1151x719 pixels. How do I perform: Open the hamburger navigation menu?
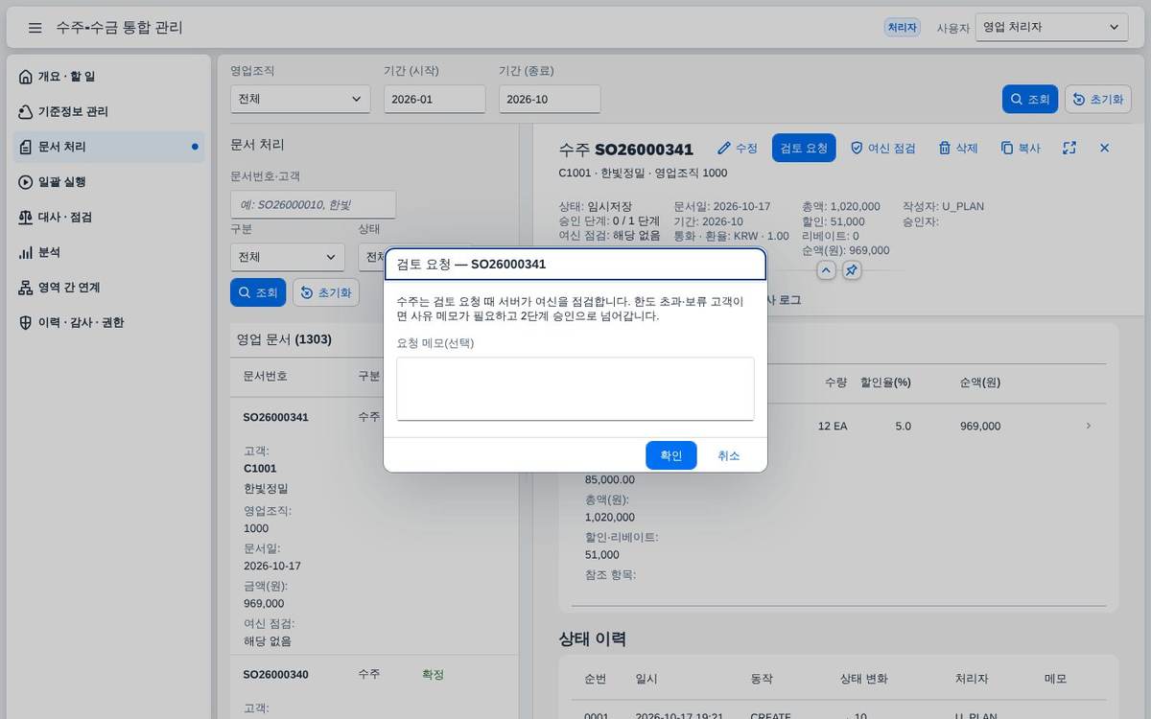35,28
